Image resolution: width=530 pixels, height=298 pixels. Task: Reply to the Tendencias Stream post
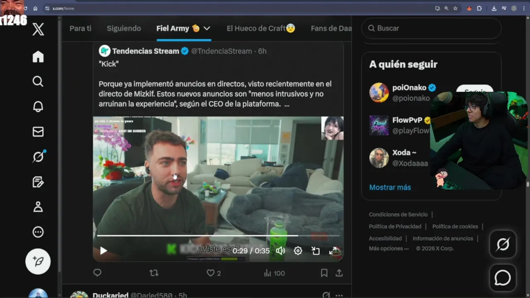coord(97,273)
